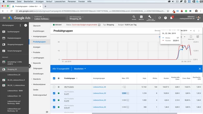This screenshot has width=203, height=114.
Task: Open the date range dropdown arrow
Action: pyautogui.click(x=191, y=31)
